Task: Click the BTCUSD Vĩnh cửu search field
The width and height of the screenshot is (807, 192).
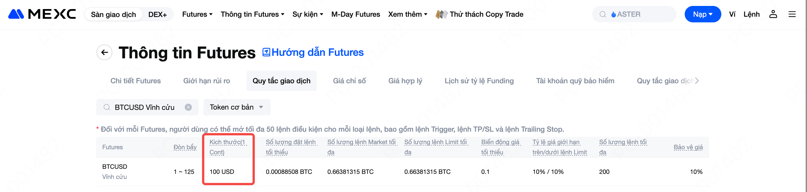Action: click(x=144, y=107)
